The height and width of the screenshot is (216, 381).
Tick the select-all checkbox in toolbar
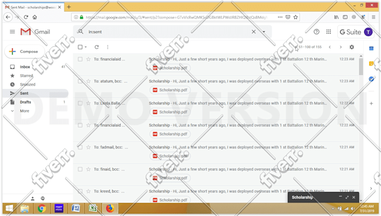click(x=80, y=47)
